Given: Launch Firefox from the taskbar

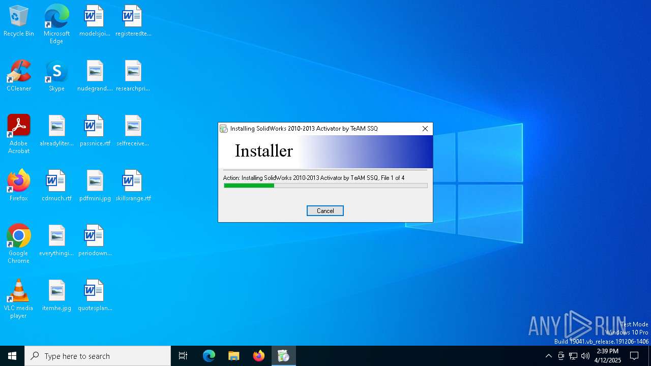Looking at the screenshot, I should 259,356.
